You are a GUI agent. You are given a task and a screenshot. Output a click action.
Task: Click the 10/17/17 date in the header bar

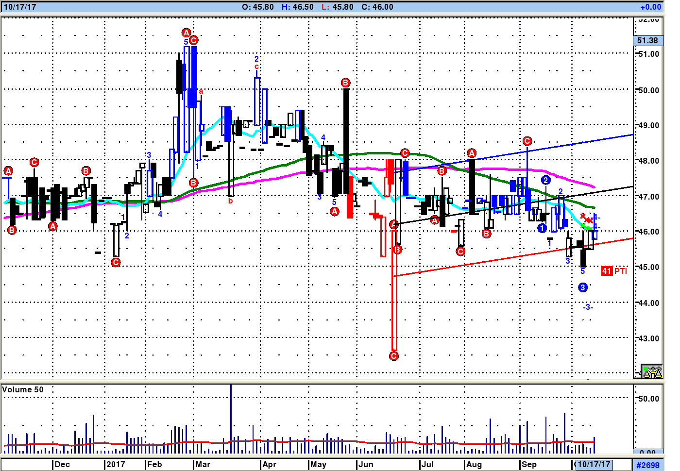tap(20, 7)
